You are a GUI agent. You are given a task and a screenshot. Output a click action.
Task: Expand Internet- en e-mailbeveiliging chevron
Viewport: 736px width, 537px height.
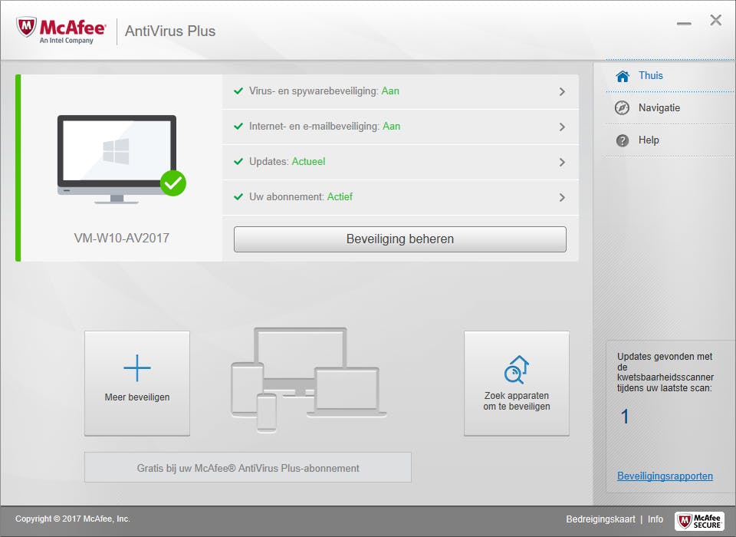tap(562, 127)
